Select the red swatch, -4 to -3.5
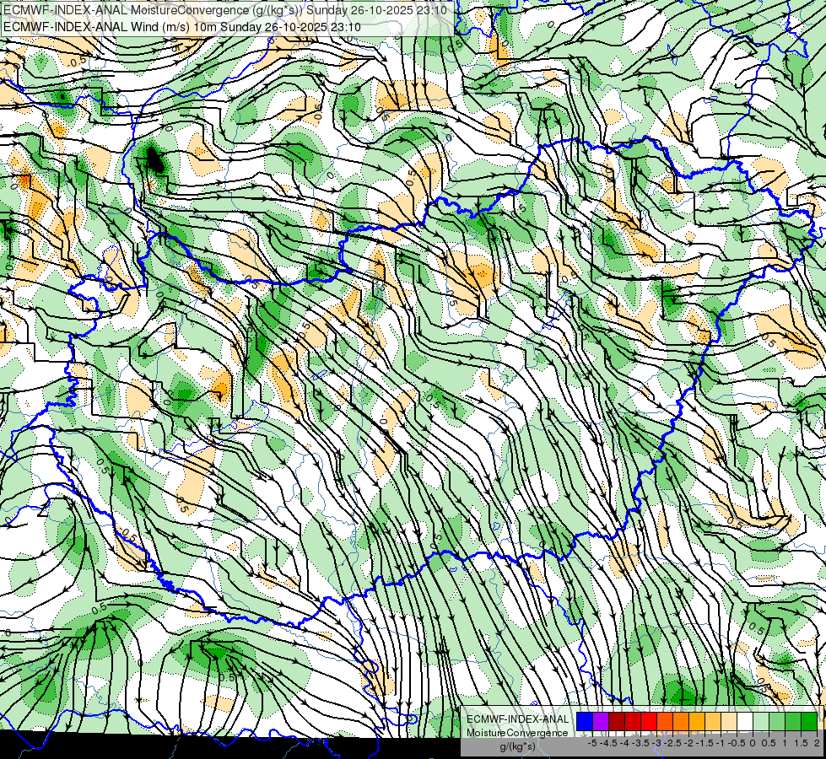 633,721
